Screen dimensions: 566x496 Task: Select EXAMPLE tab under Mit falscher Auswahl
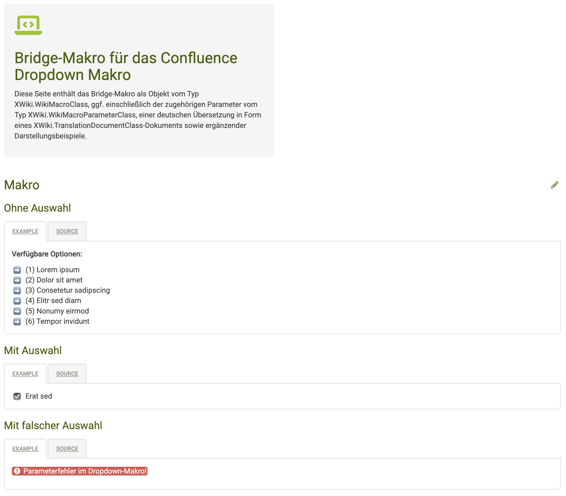(x=25, y=449)
